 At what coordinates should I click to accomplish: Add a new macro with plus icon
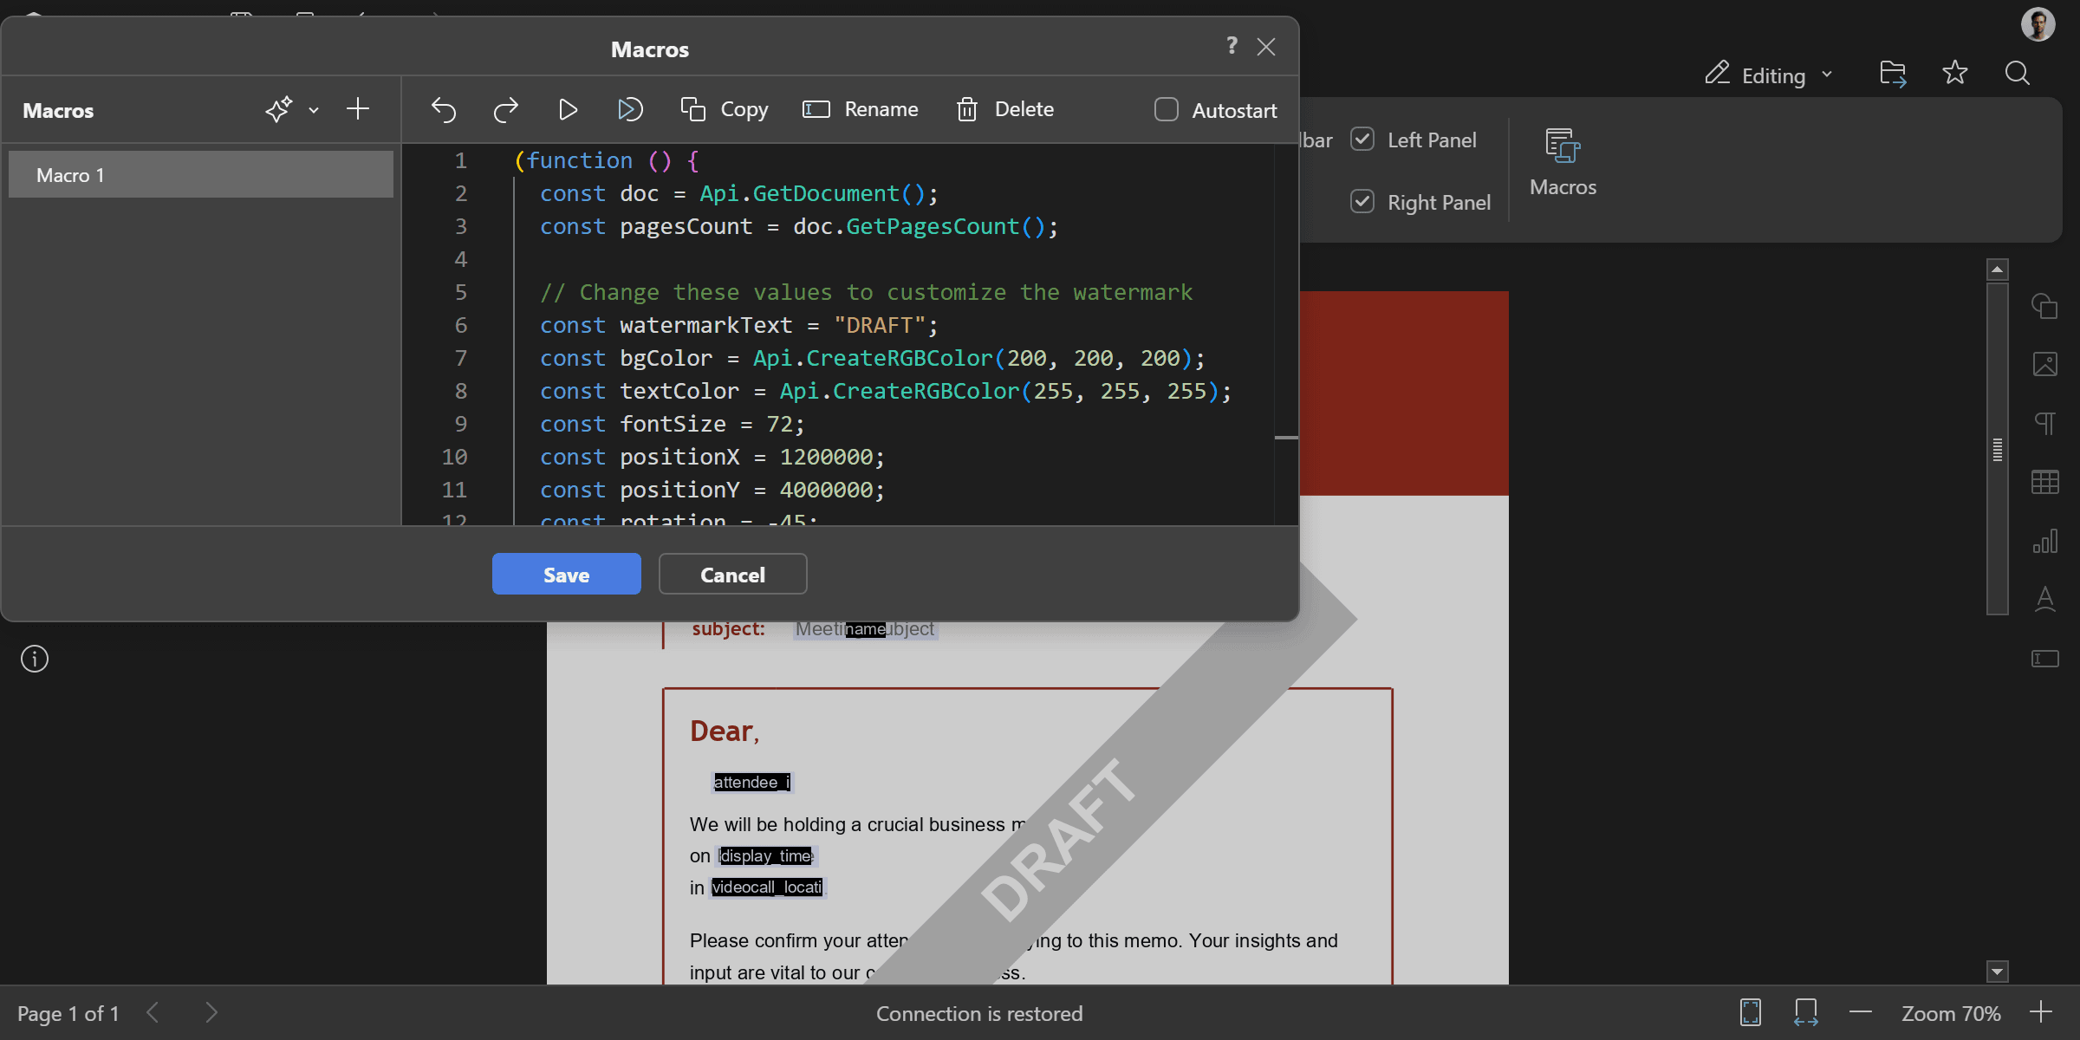click(x=358, y=109)
